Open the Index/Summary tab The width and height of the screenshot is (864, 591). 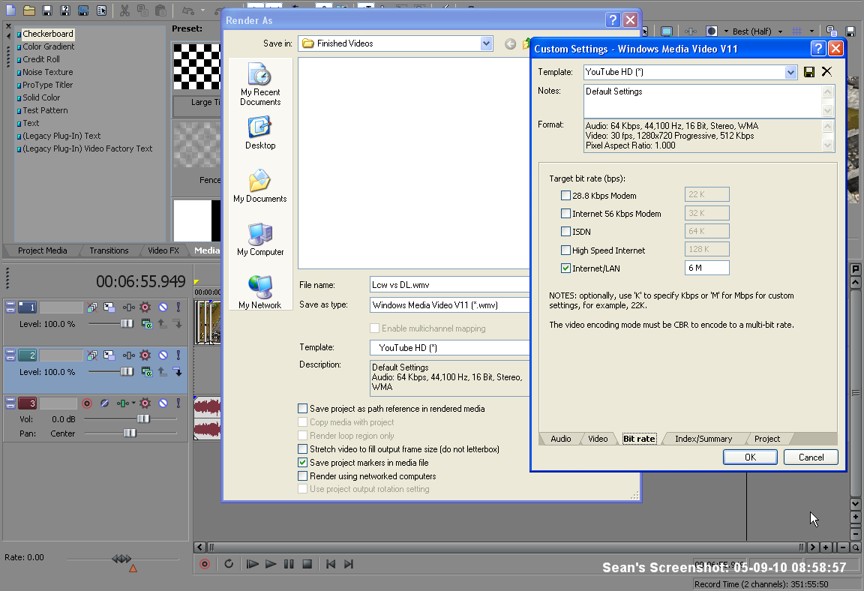click(703, 439)
